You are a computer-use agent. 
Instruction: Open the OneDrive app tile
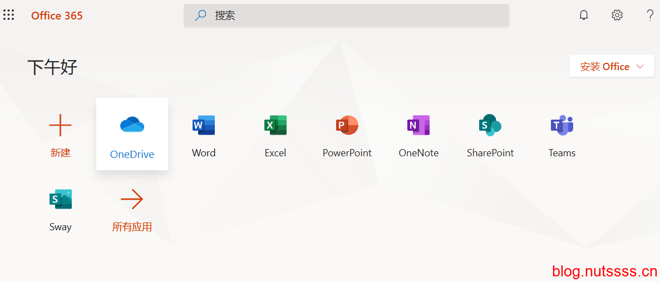pos(132,134)
